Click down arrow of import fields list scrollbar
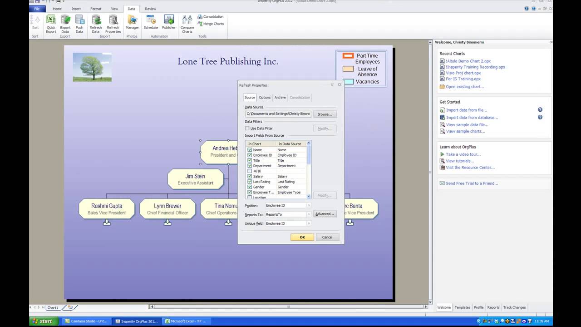581x327 pixels. [309, 196]
